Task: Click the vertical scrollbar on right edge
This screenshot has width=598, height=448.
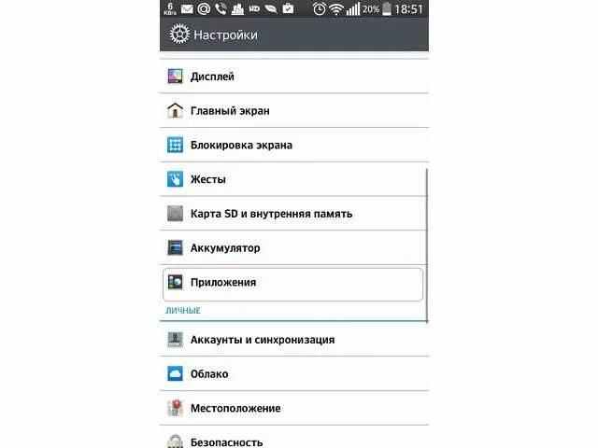Action: click(426, 245)
